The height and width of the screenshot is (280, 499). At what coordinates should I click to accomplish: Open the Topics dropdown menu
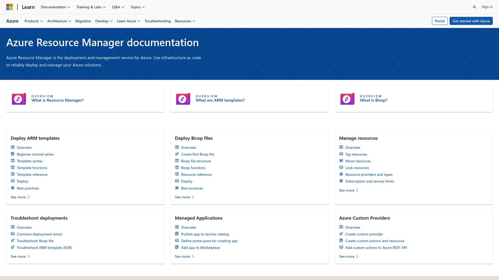click(x=137, y=7)
